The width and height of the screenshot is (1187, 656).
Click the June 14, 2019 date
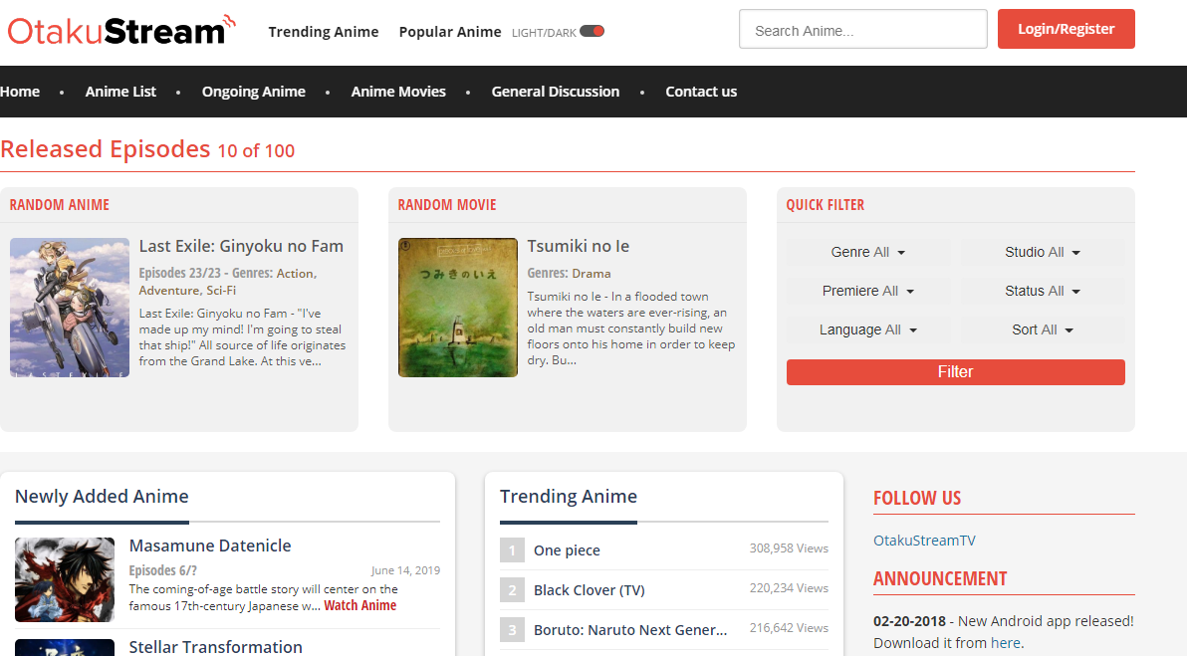point(405,570)
